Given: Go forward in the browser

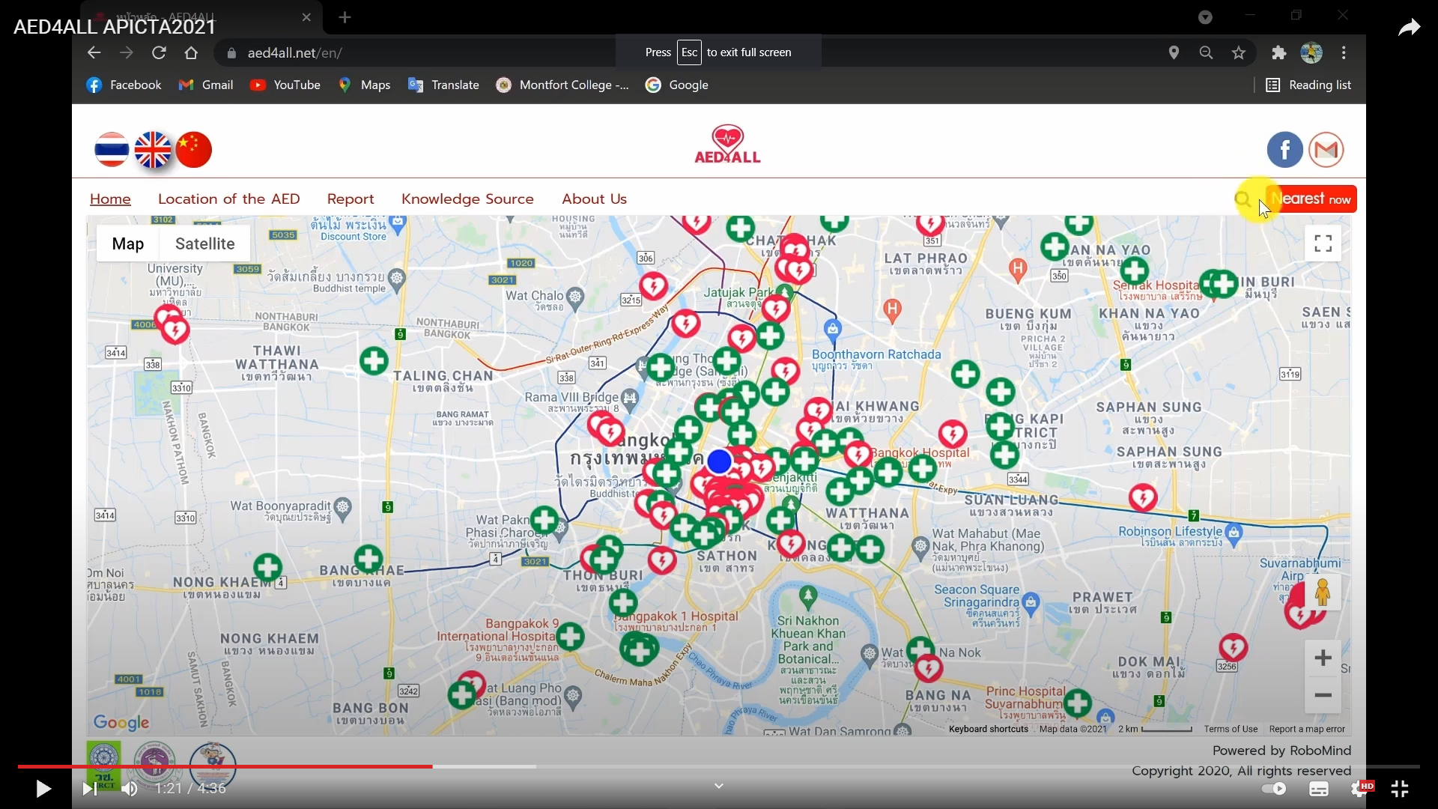Looking at the screenshot, I should point(126,52).
